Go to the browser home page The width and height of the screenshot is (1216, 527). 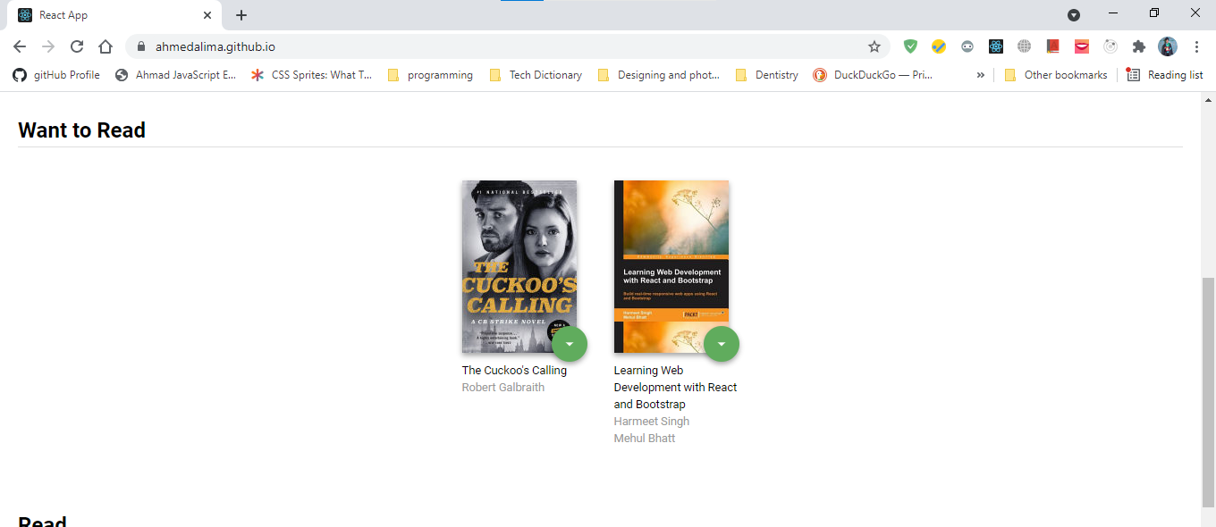coord(106,46)
